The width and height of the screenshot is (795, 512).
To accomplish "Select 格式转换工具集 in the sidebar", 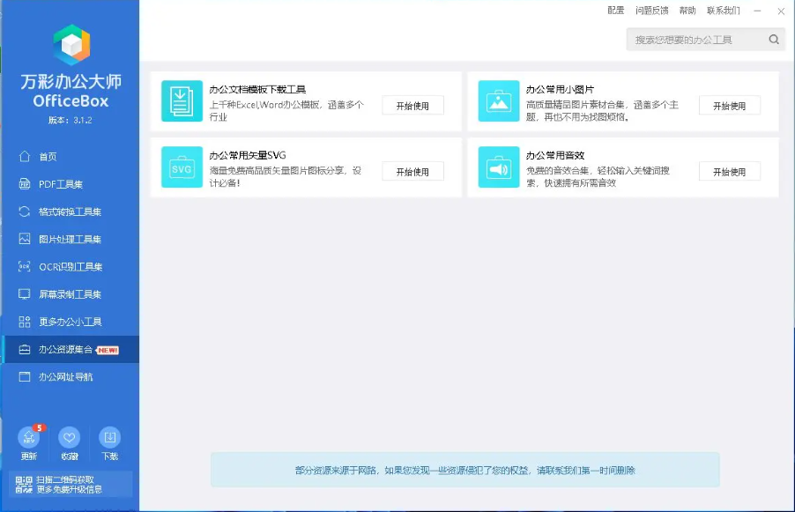I will coord(70,211).
